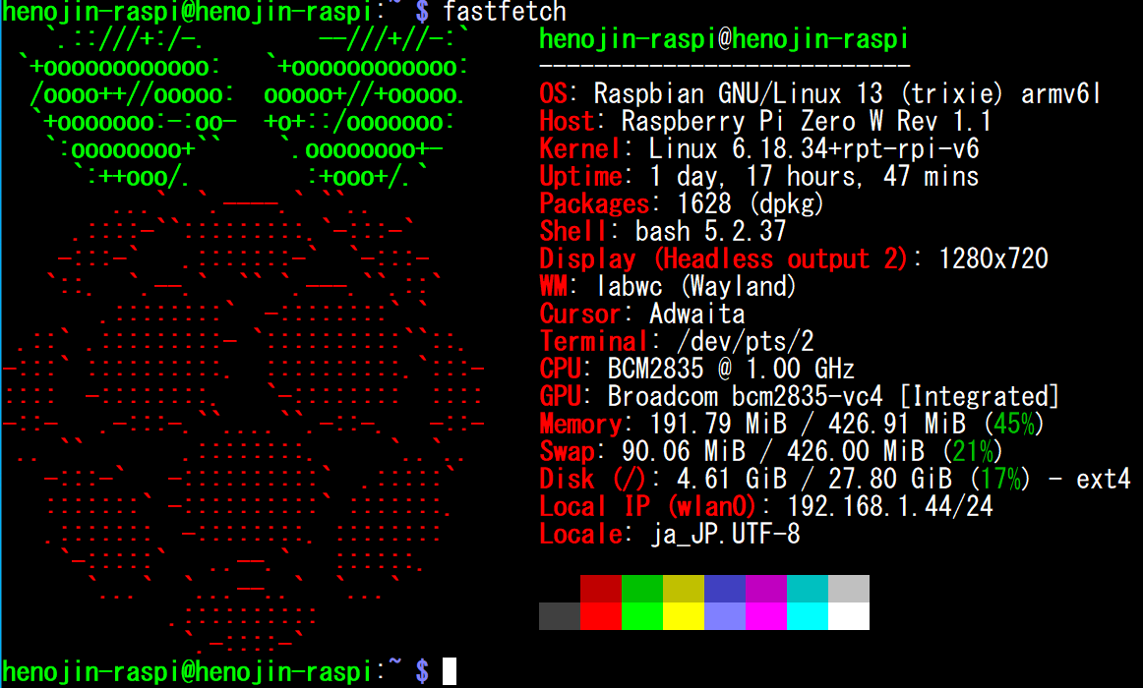Click the dark red color block
The image size is (1143, 688).
coord(601,589)
